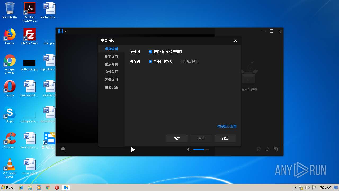The height and width of the screenshot is (191, 339).
Task: Cancel with the 取消 button
Action: [225, 139]
